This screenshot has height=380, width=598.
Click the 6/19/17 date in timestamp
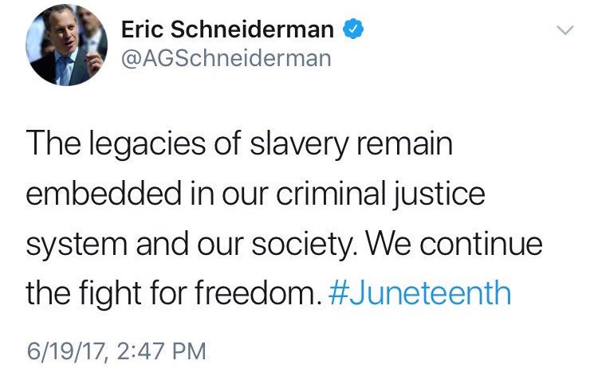click(x=65, y=351)
